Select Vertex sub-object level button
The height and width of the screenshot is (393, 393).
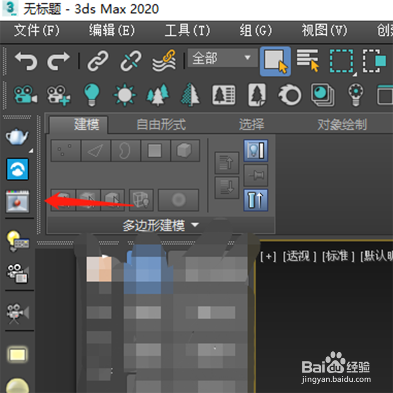(66, 151)
